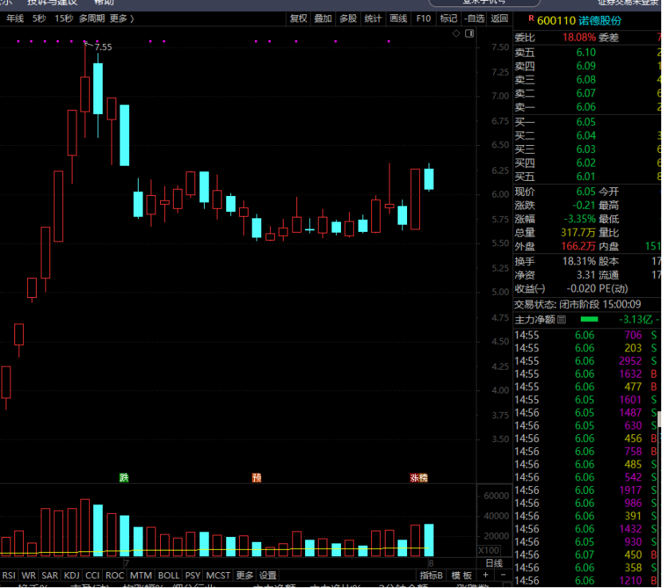
Task: Click the 7.55 high price label
Action: pos(103,47)
